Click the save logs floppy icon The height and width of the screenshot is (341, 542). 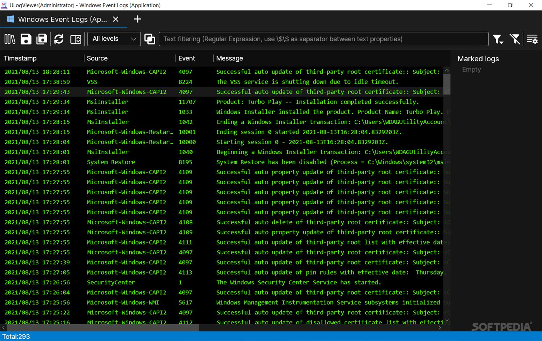(x=26, y=39)
